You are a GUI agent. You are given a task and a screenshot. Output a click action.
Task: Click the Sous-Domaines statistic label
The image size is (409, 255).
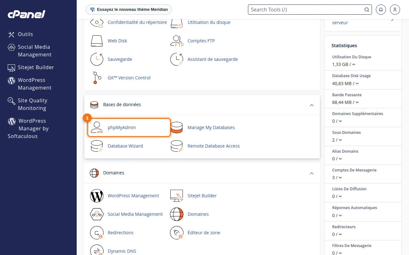point(346,132)
